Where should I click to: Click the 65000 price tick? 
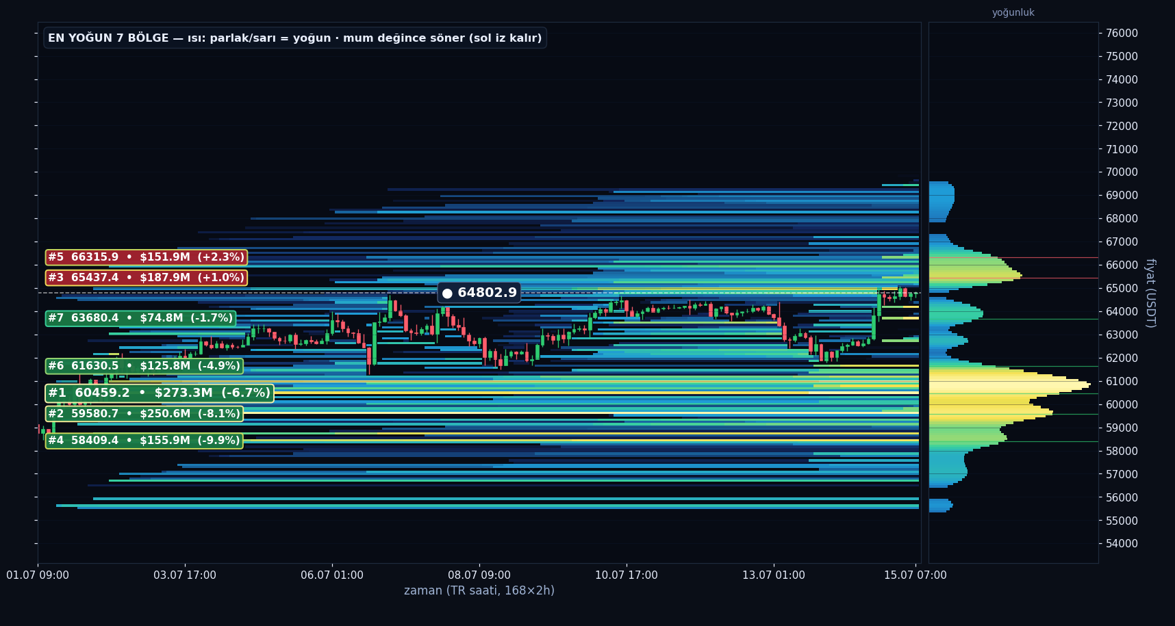(1122, 288)
